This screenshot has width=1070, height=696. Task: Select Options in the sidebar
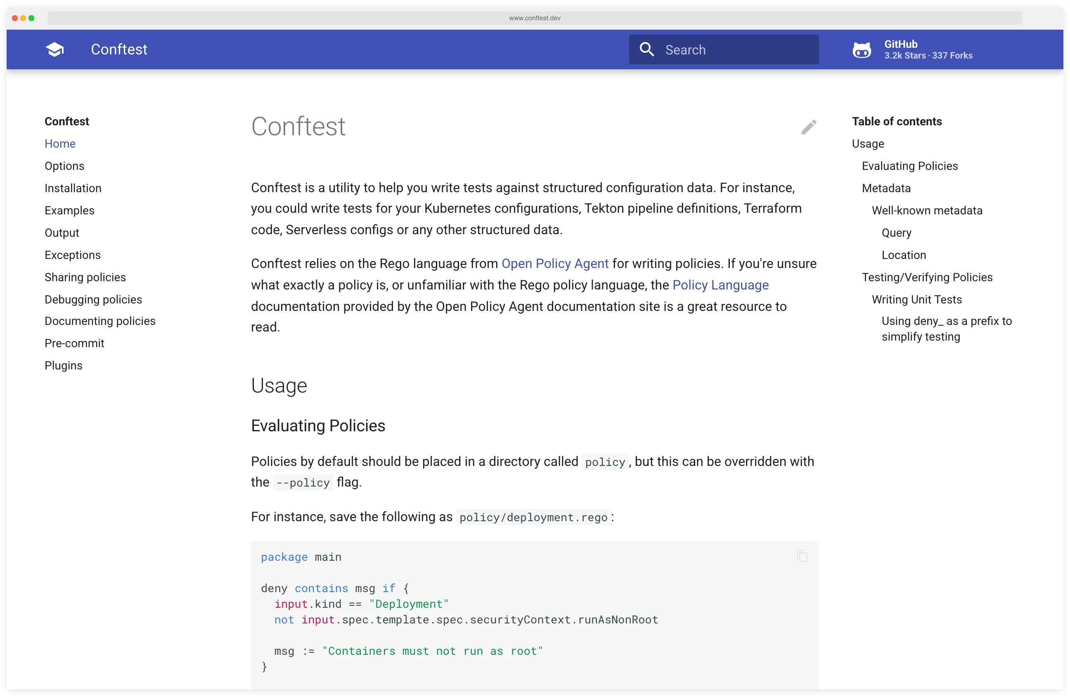[x=64, y=166]
